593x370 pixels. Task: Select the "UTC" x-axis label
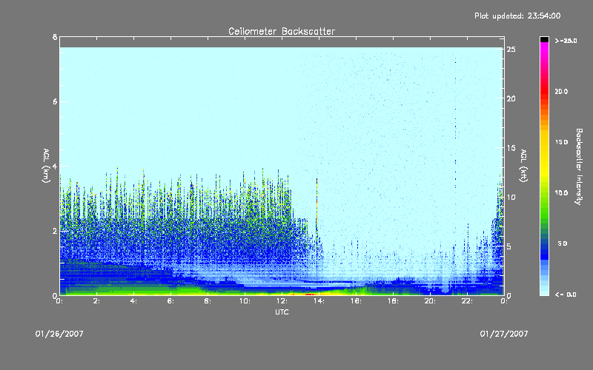(x=282, y=312)
